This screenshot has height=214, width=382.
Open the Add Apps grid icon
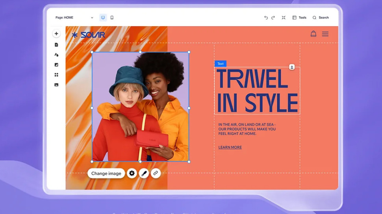56,75
